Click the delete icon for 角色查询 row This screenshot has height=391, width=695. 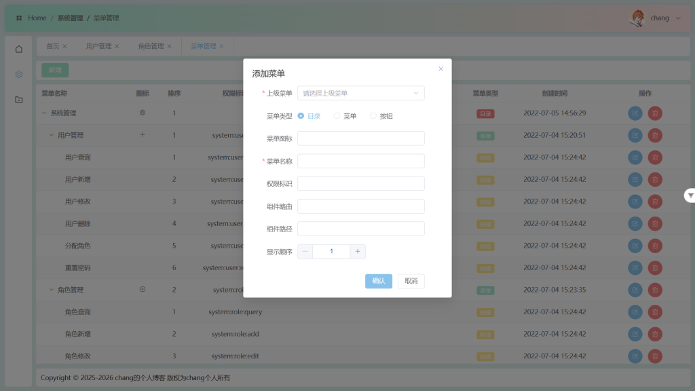[655, 312]
